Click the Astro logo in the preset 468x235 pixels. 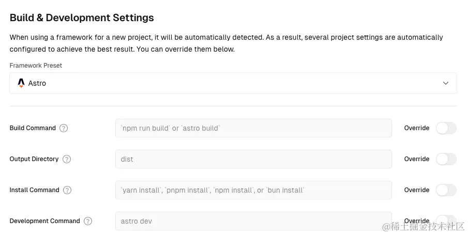(21, 83)
